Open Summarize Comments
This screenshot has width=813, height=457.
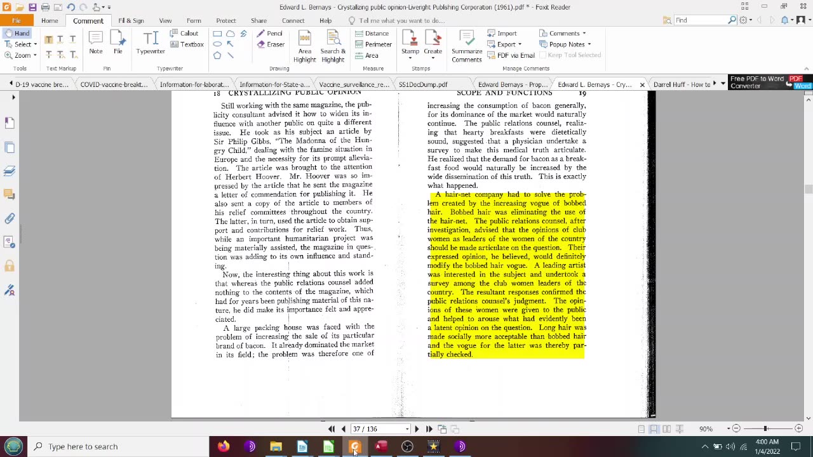click(x=467, y=46)
